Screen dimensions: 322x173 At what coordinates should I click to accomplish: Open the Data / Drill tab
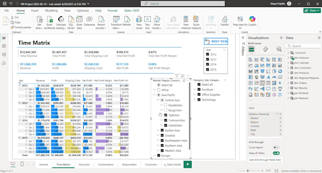(132, 11)
